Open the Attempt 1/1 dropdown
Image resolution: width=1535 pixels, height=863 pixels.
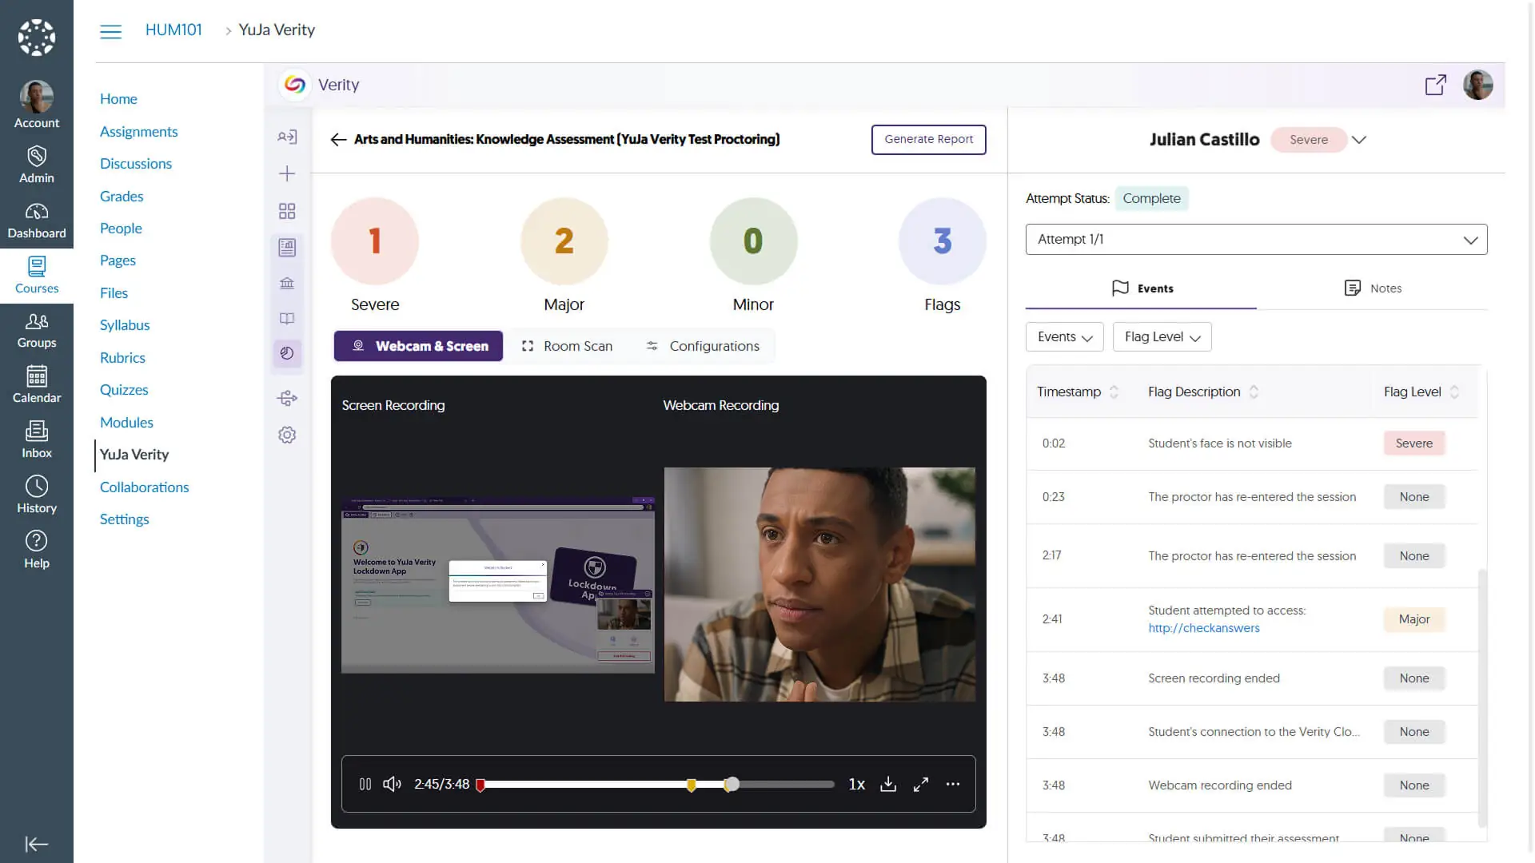point(1256,239)
